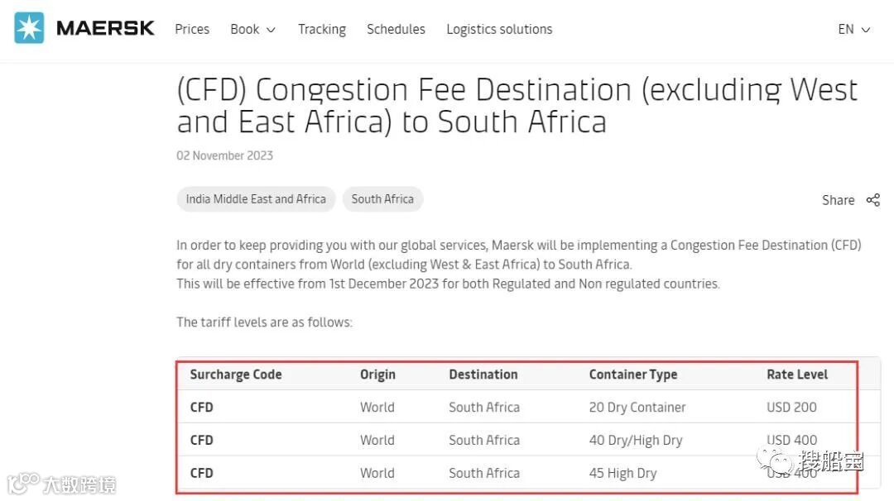894x501 pixels.
Task: Open Logistics solutions in navigation
Action: click(499, 29)
